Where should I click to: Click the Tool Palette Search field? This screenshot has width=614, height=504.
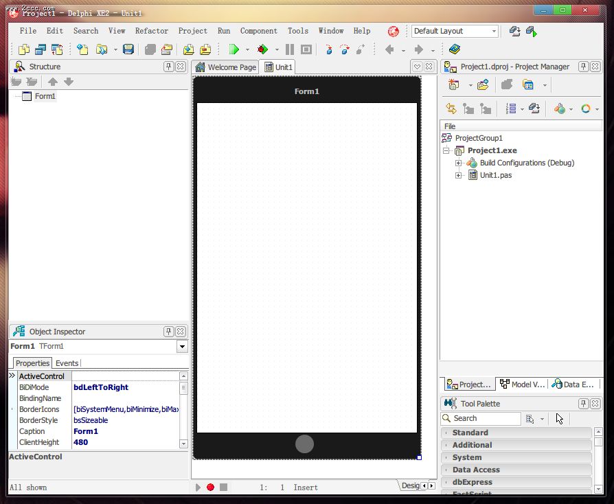[481, 418]
